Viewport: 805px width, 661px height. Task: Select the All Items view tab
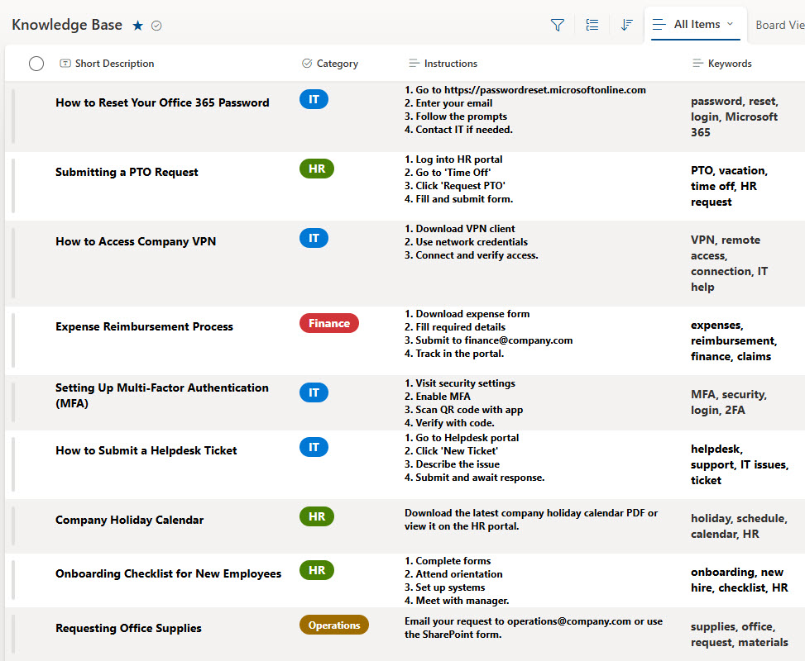(695, 24)
